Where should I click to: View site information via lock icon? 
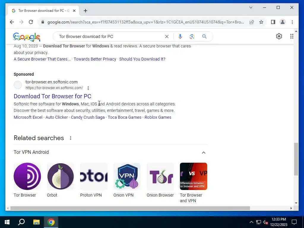(x=43, y=22)
